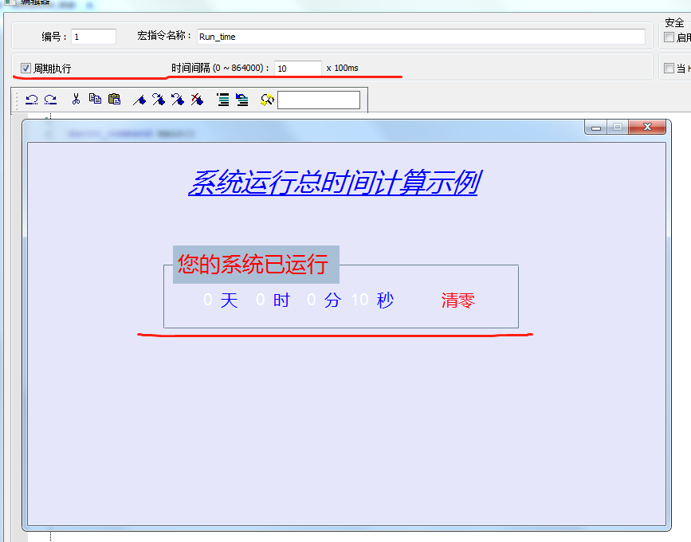Click the first indent lines icon
This screenshot has height=542, width=691.
point(223,100)
